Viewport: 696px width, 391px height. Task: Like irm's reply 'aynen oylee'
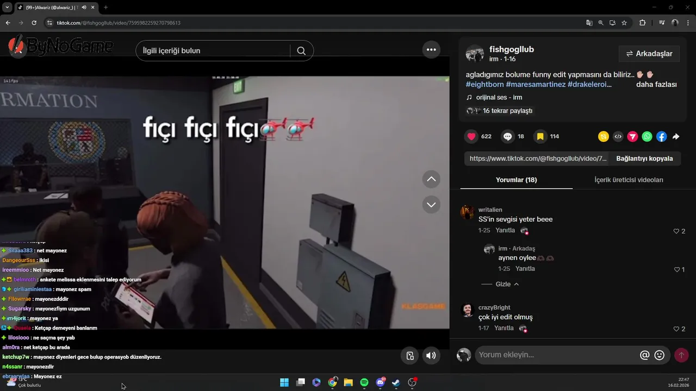(677, 269)
